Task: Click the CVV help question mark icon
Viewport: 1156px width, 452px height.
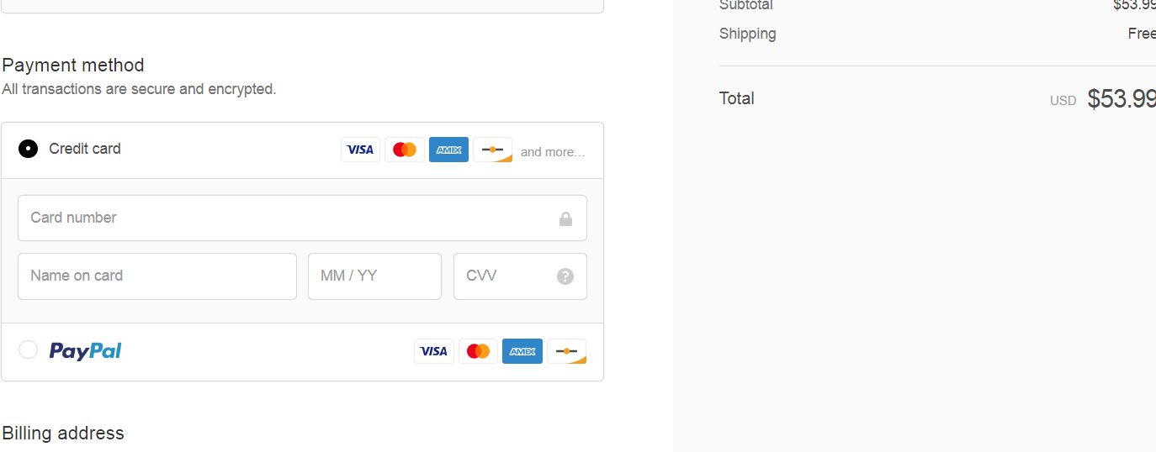Action: (x=565, y=276)
